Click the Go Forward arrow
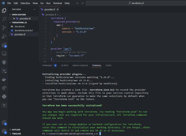 82,3
